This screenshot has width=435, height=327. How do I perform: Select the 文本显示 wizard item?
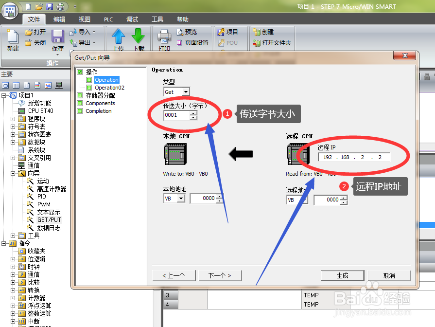point(49,212)
